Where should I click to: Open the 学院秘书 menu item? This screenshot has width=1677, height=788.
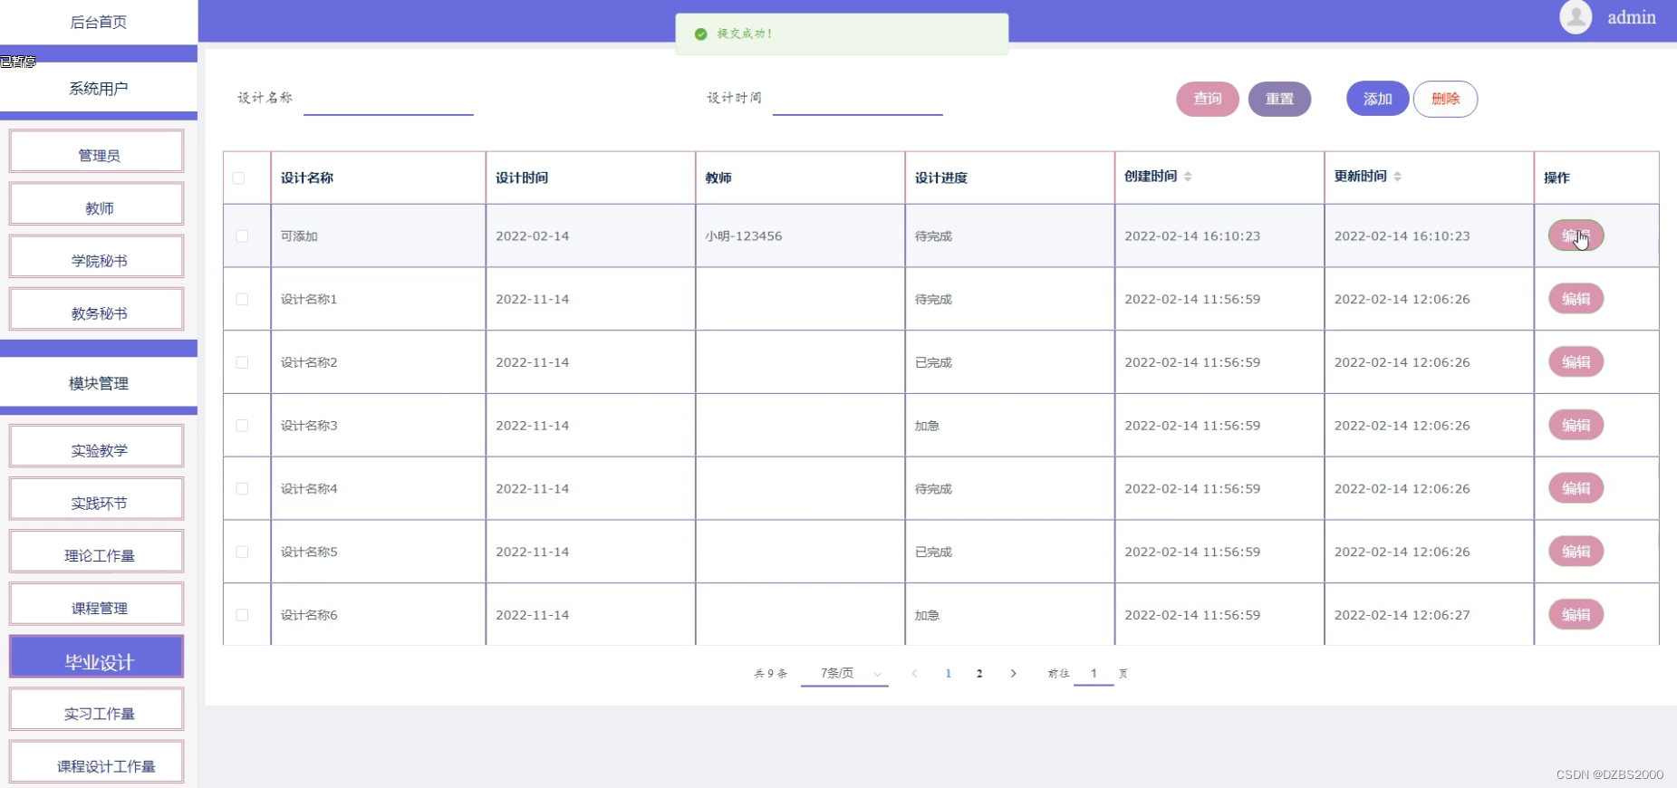[97, 256]
